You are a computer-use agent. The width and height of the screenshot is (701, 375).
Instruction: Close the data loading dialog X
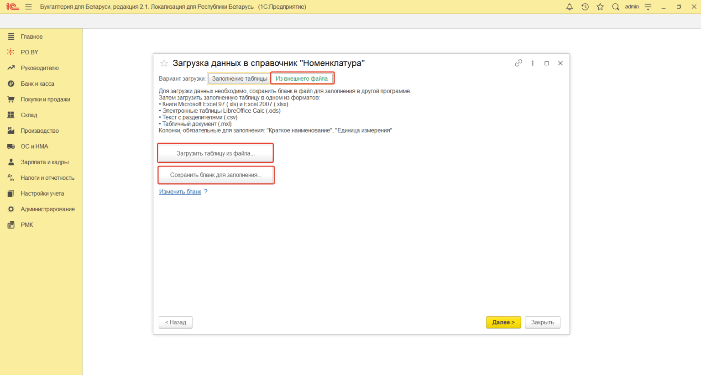pyautogui.click(x=560, y=63)
